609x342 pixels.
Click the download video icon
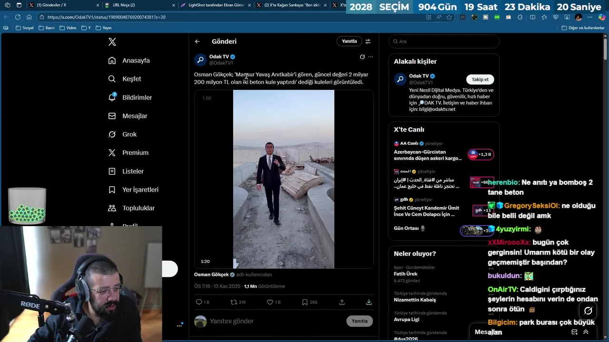369,302
